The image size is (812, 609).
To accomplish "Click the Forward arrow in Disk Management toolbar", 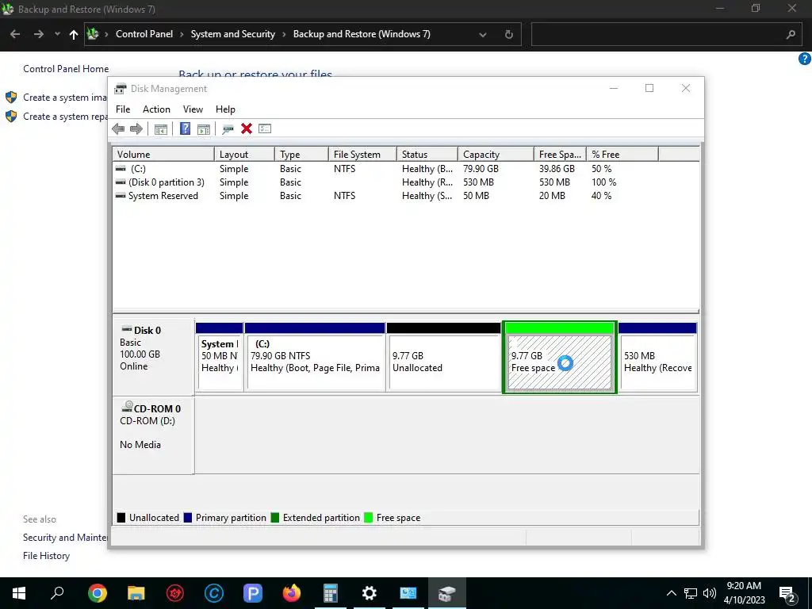I will point(136,129).
